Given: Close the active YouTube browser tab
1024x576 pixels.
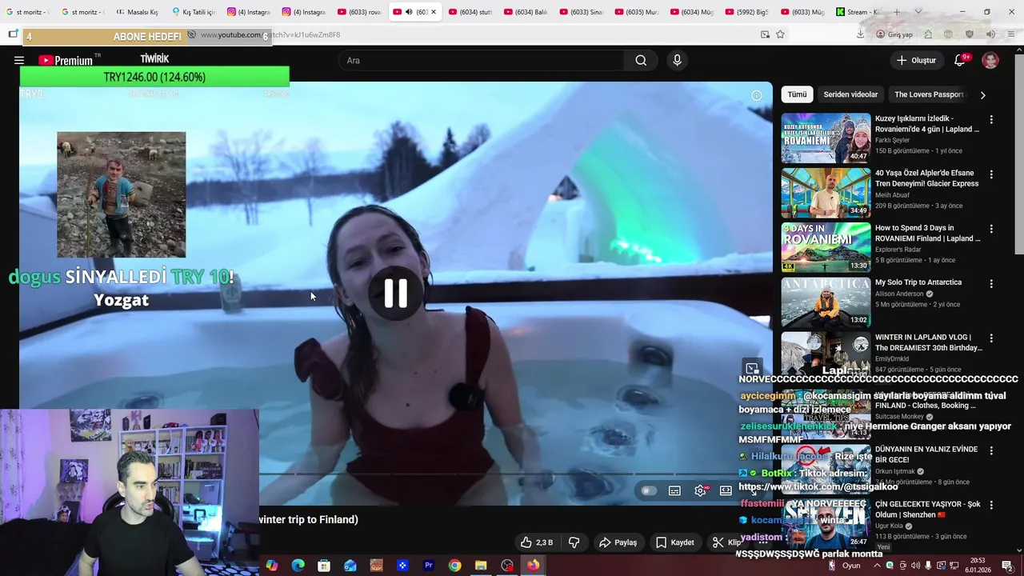Looking at the screenshot, I should [x=434, y=12].
